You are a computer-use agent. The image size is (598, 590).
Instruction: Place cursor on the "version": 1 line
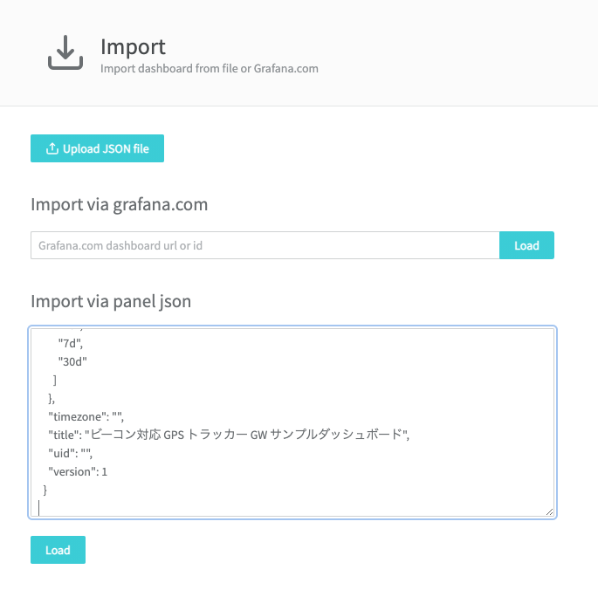78,472
